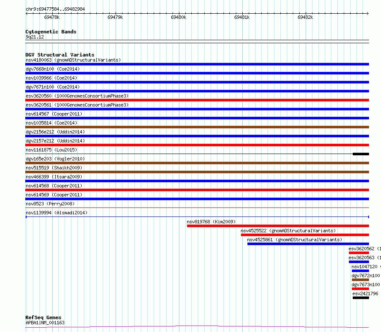Click the nsv4180063 gnomAD variant label
The image size is (381, 332).
(73, 60)
